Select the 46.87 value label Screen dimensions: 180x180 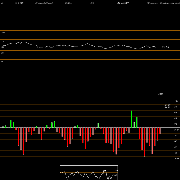(x=167, y=105)
